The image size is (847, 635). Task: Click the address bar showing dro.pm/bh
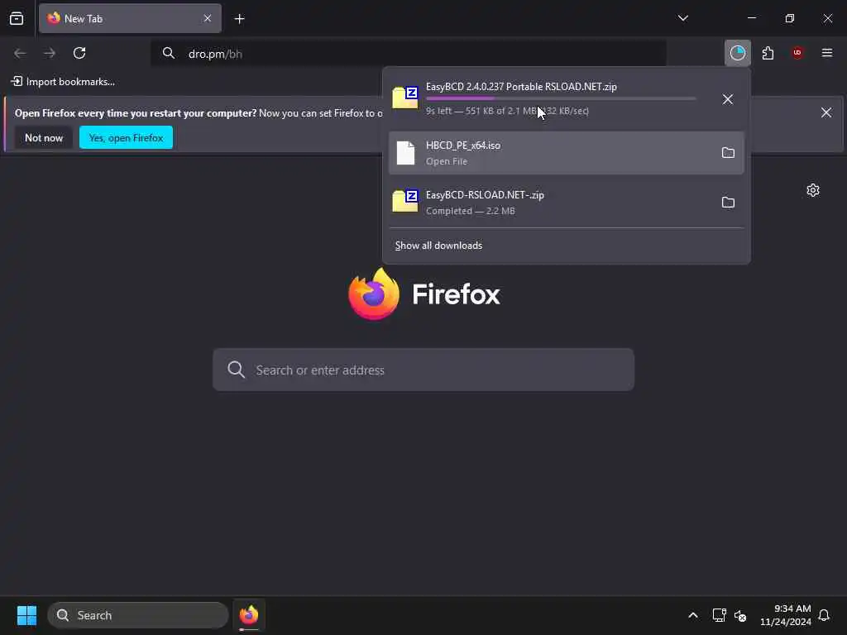tap(408, 54)
